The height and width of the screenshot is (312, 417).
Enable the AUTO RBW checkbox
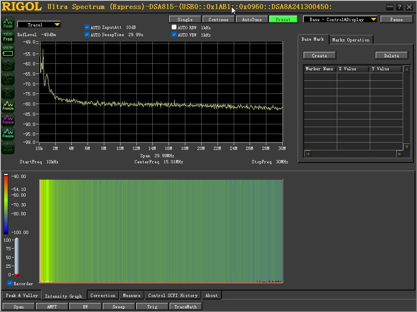pyautogui.click(x=174, y=27)
